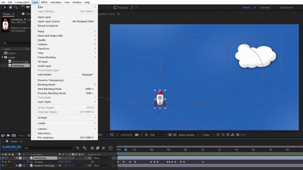
Task: Click the pick whip for rocket layer
Action: click(x=89, y=158)
